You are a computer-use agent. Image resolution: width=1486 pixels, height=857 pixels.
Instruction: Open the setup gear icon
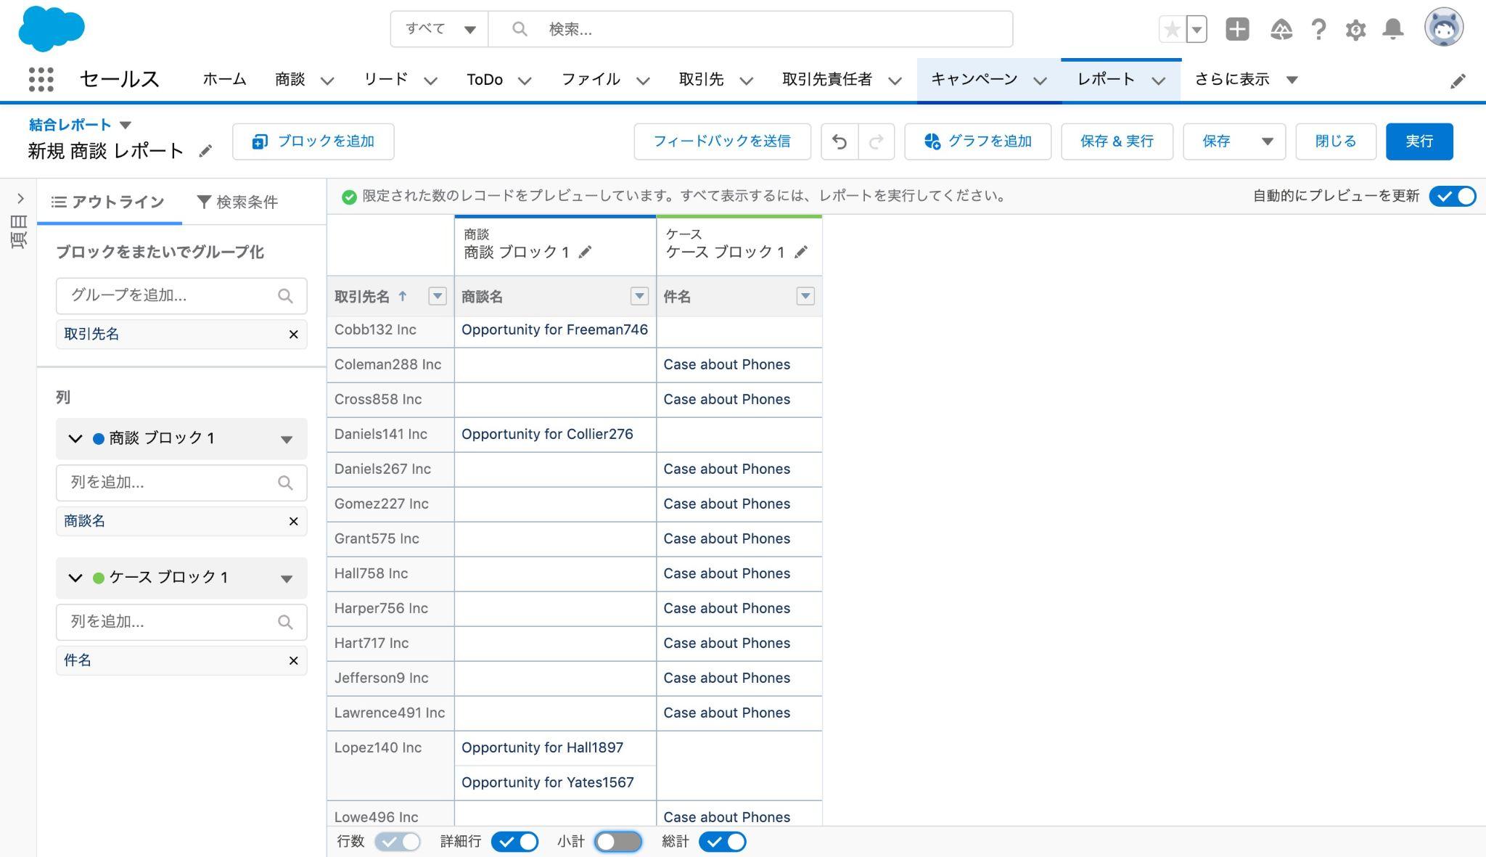(1355, 29)
